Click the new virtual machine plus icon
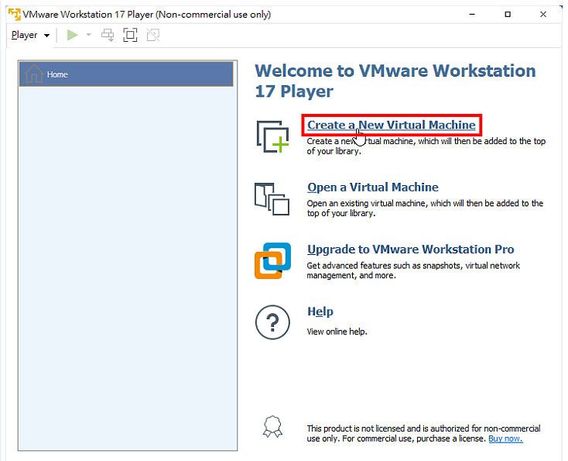Screen dimensions: 568x461 coord(272,136)
